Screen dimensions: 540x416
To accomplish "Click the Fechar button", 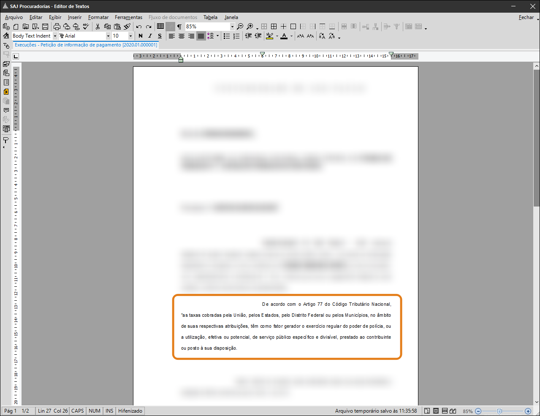I will tap(526, 17).
